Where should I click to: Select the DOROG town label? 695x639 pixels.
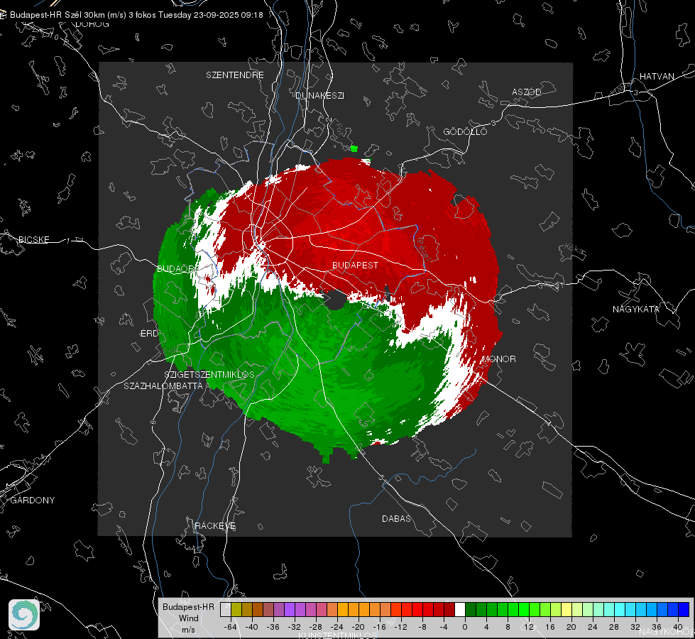pos(92,24)
